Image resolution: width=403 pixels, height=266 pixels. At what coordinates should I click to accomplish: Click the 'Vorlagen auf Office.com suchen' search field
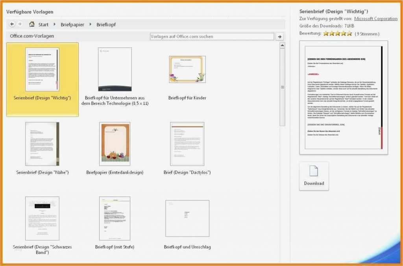click(x=213, y=36)
